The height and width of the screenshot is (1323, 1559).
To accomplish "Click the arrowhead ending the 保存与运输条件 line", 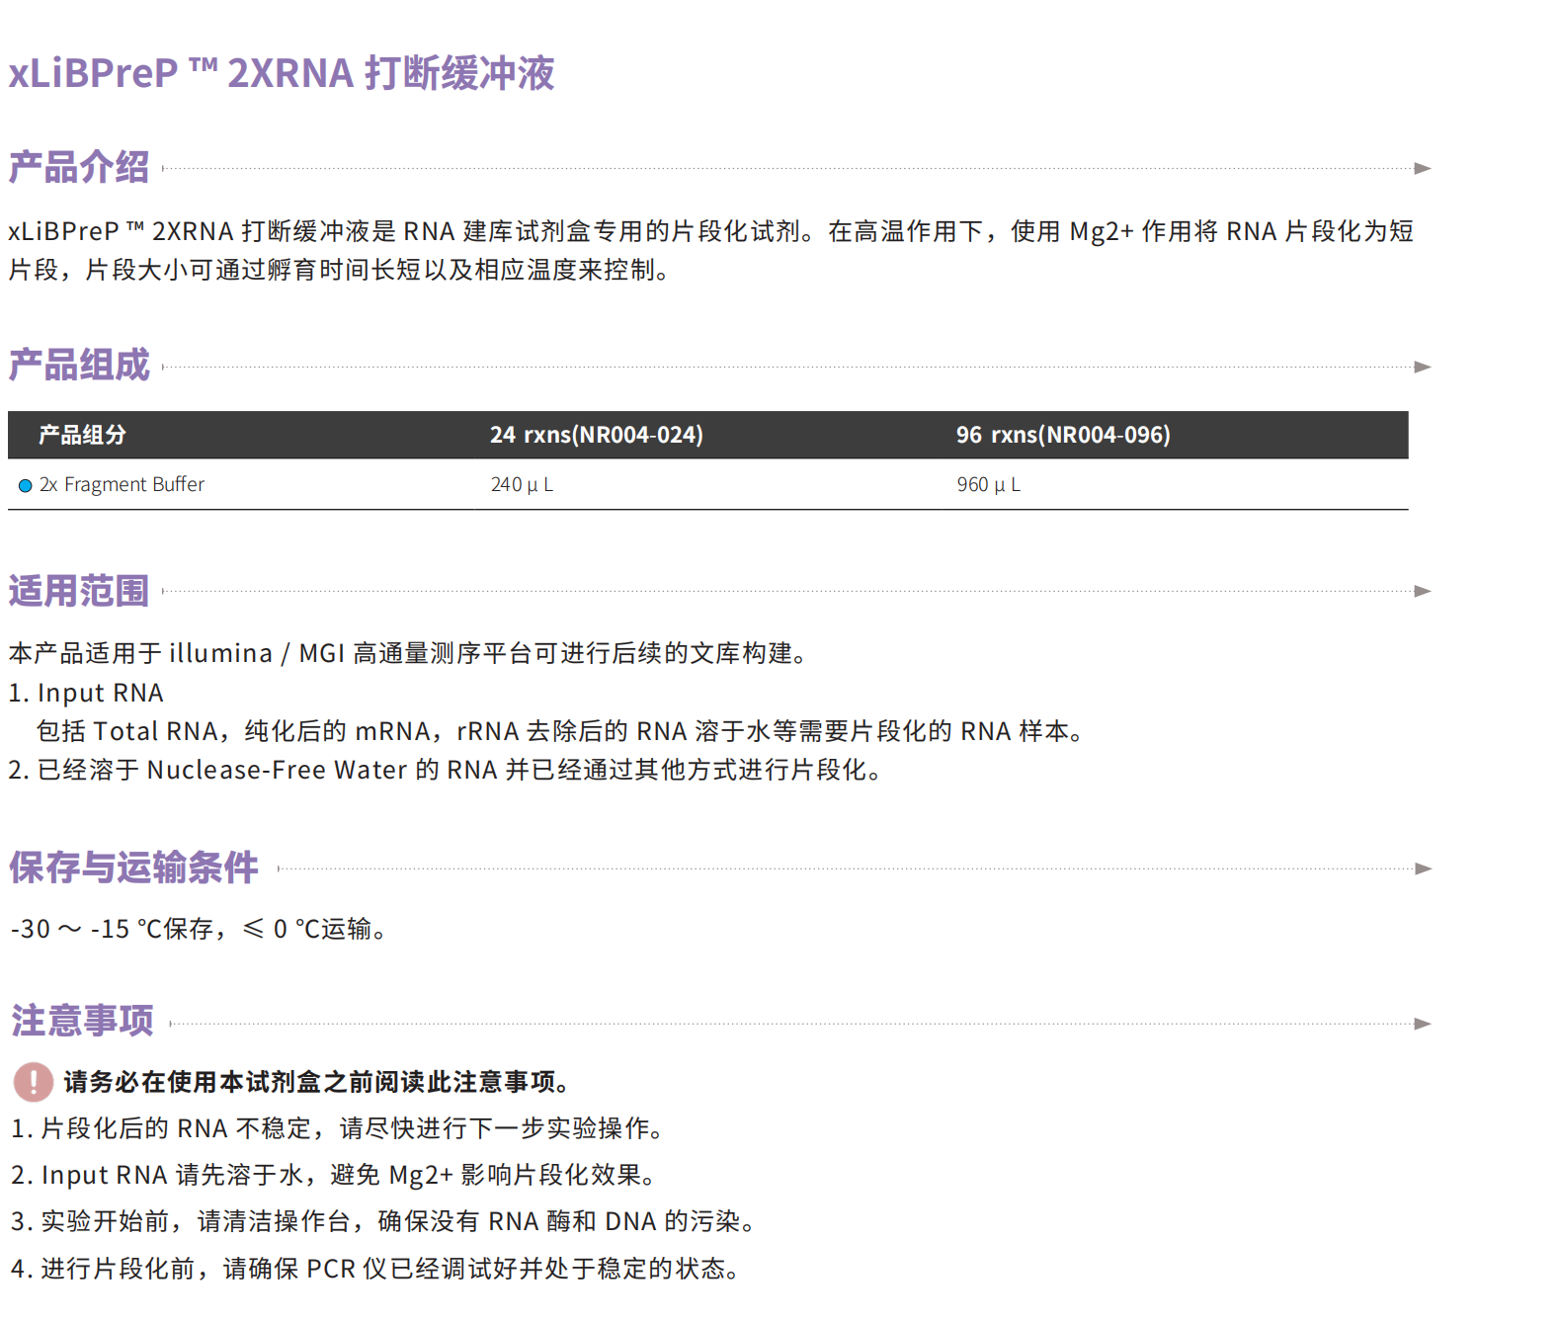I will click(1424, 868).
